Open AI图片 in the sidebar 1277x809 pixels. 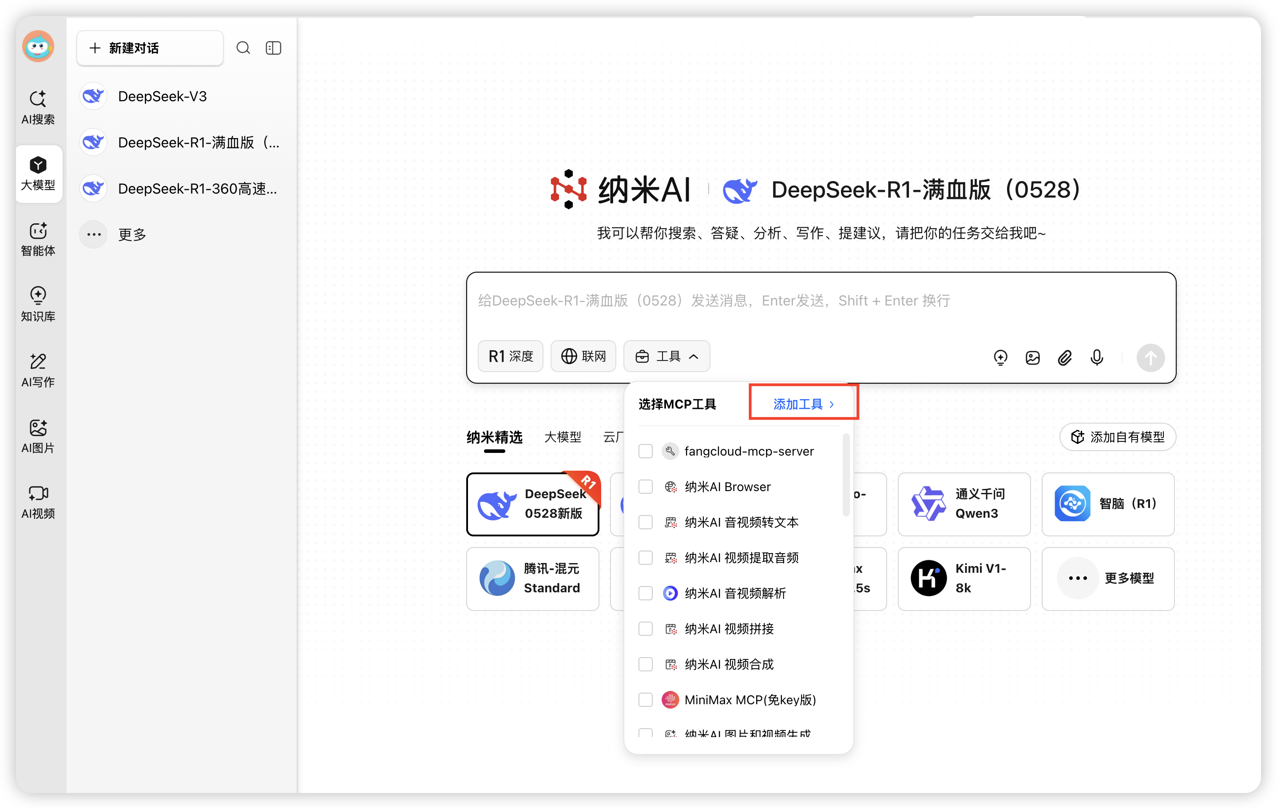click(x=38, y=436)
